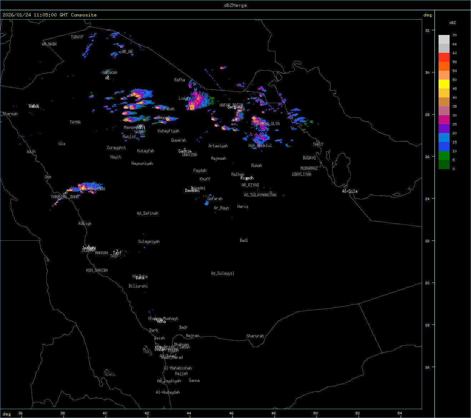
Task: Select the bright yellow legend color swatch
Action: [x=444, y=84]
